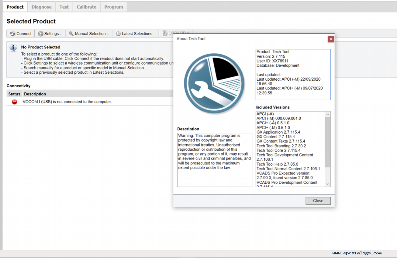
Task: Click the Latest Selections clock icon
Action: [x=118, y=34]
